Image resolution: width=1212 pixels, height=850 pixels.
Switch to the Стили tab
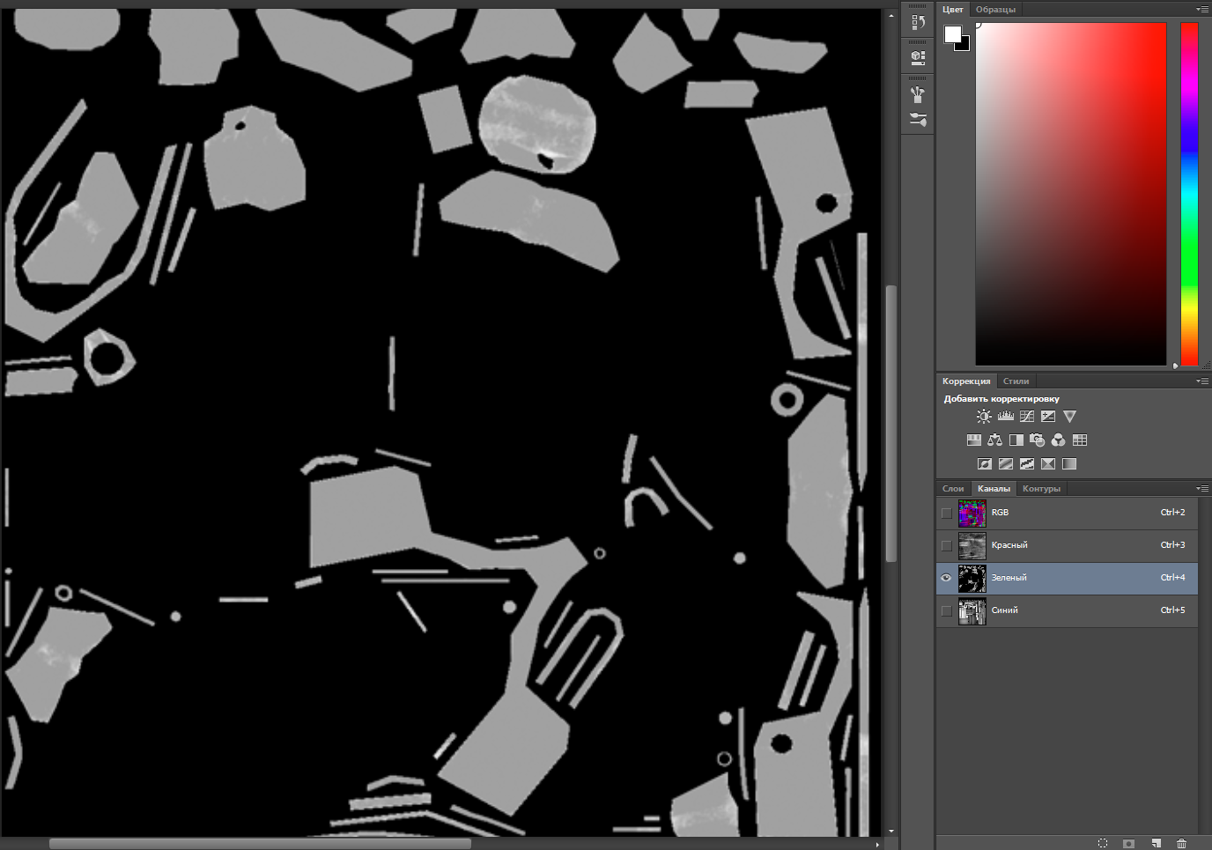(x=1016, y=381)
